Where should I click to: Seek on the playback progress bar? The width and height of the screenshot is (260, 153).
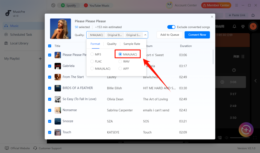[153, 142]
